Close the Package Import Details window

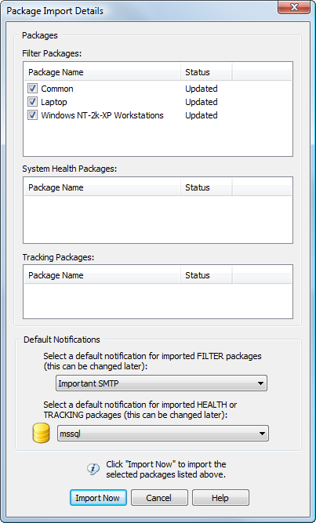coord(293,7)
